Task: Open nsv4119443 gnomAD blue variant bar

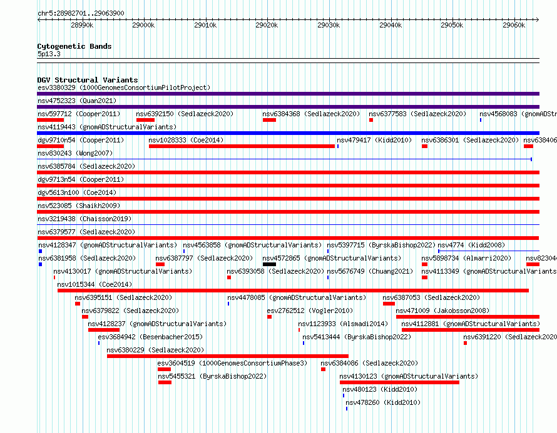Action: pyautogui.click(x=288, y=133)
